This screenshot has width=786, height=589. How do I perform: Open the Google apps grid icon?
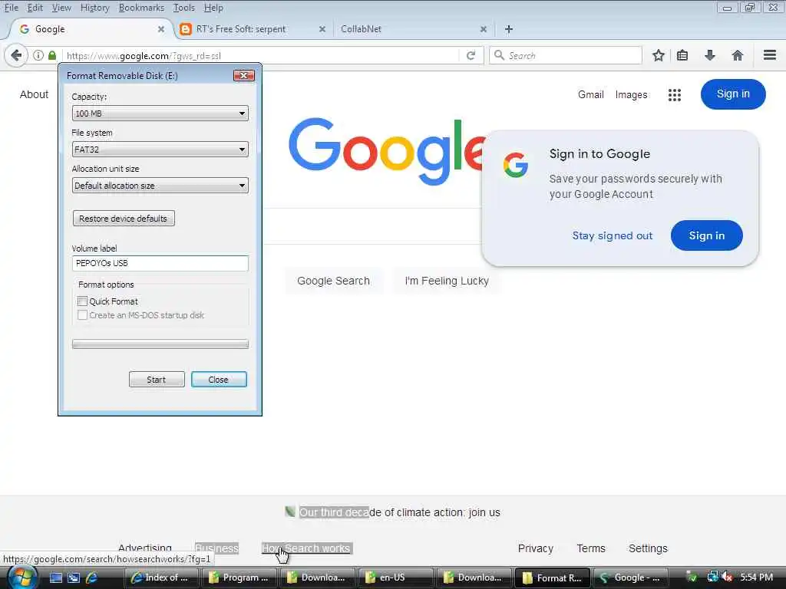[675, 94]
